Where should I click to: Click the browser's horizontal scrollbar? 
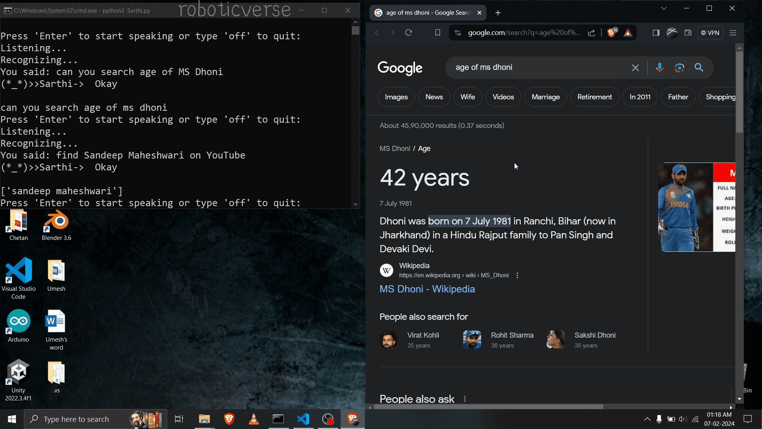(x=488, y=407)
